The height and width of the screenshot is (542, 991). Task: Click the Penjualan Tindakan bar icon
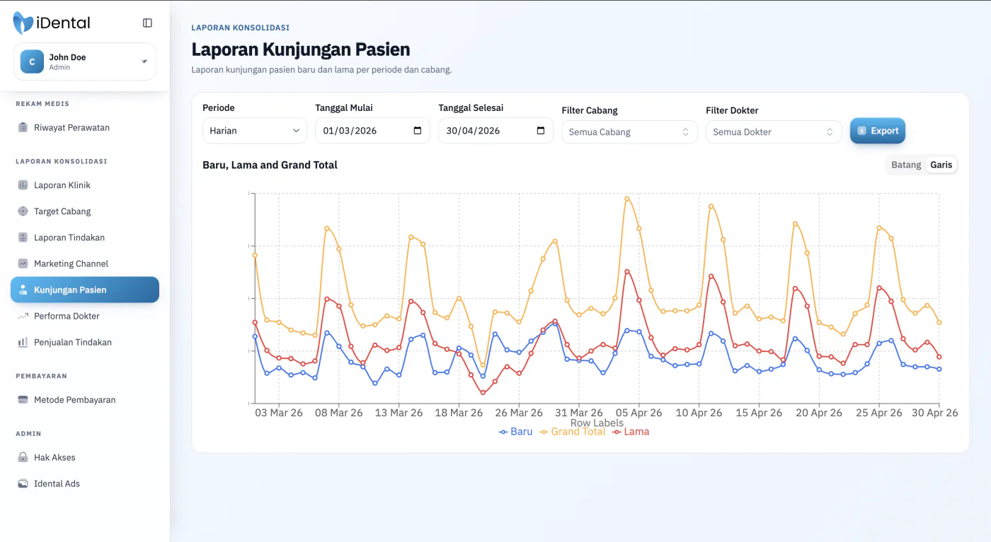(x=23, y=342)
